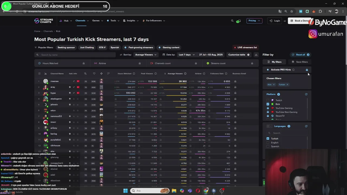The height and width of the screenshot is (195, 347).
Task: Click the table rows list icon in header
Action: (x=39, y=73)
